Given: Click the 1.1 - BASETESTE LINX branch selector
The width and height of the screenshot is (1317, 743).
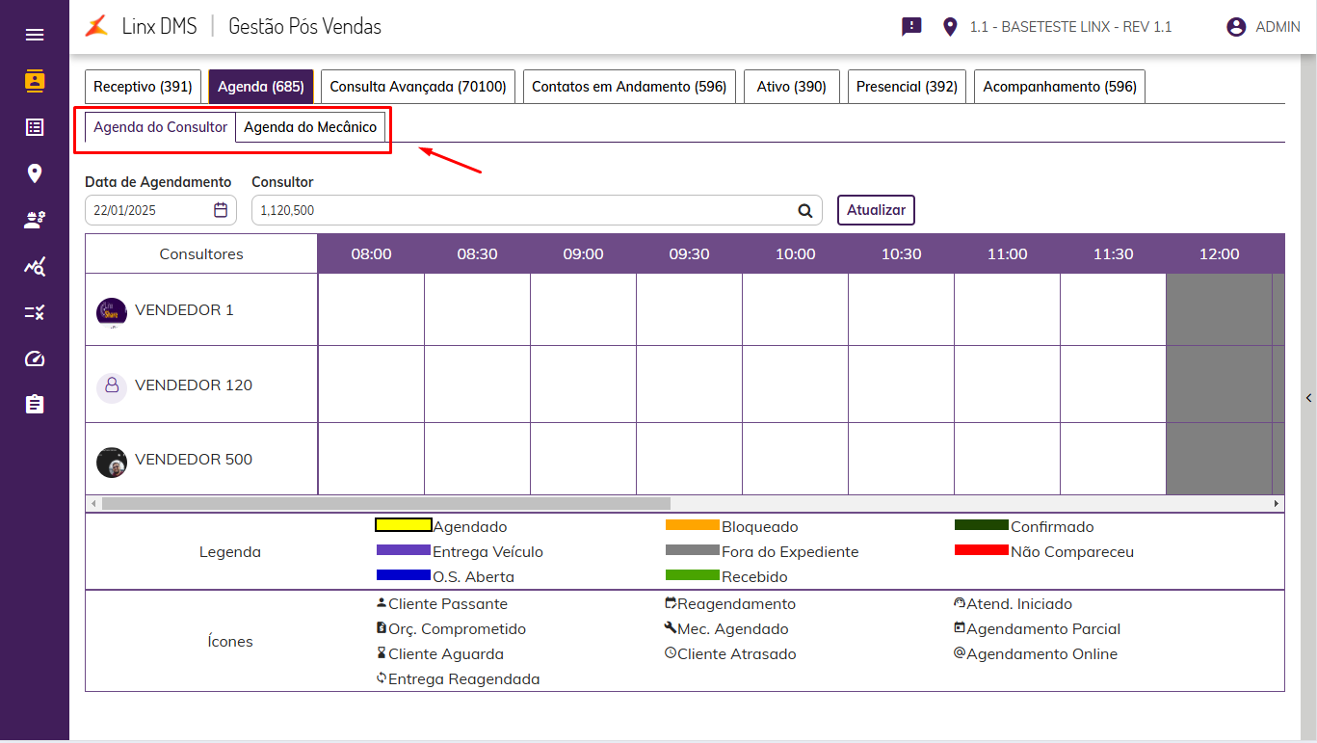Looking at the screenshot, I should 1070,27.
